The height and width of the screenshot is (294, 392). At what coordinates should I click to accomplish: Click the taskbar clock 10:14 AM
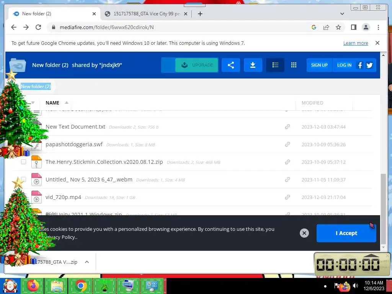pos(374,283)
